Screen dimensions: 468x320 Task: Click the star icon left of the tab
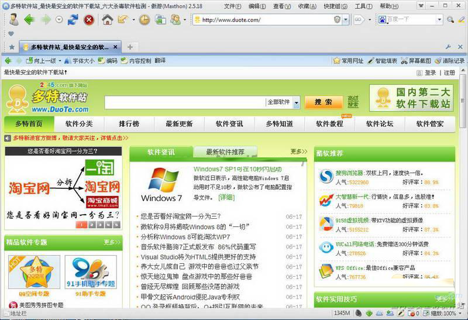coord(12,47)
